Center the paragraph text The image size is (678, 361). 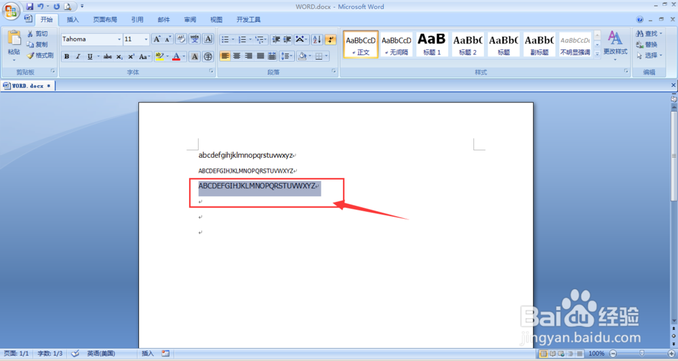(x=237, y=56)
